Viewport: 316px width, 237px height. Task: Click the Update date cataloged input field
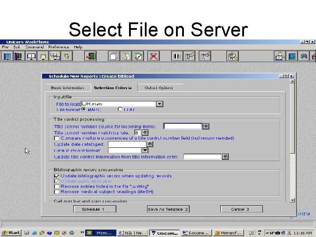point(127,144)
